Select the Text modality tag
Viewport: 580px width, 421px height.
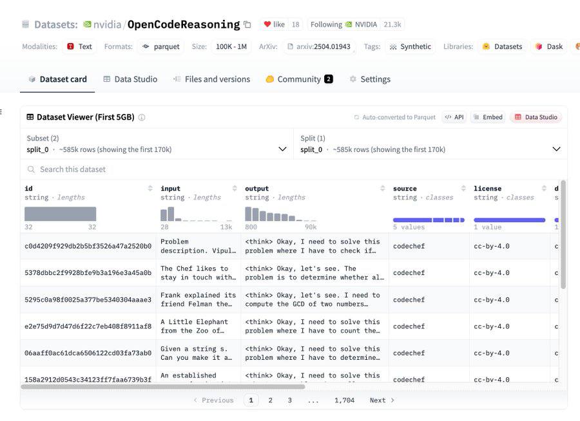pos(79,46)
